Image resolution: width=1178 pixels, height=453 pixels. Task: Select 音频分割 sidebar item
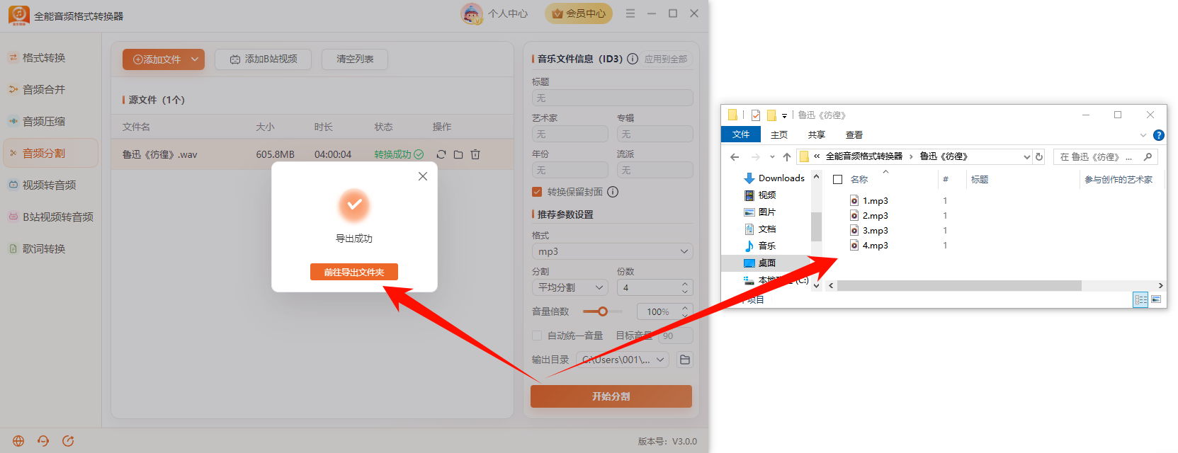point(50,153)
